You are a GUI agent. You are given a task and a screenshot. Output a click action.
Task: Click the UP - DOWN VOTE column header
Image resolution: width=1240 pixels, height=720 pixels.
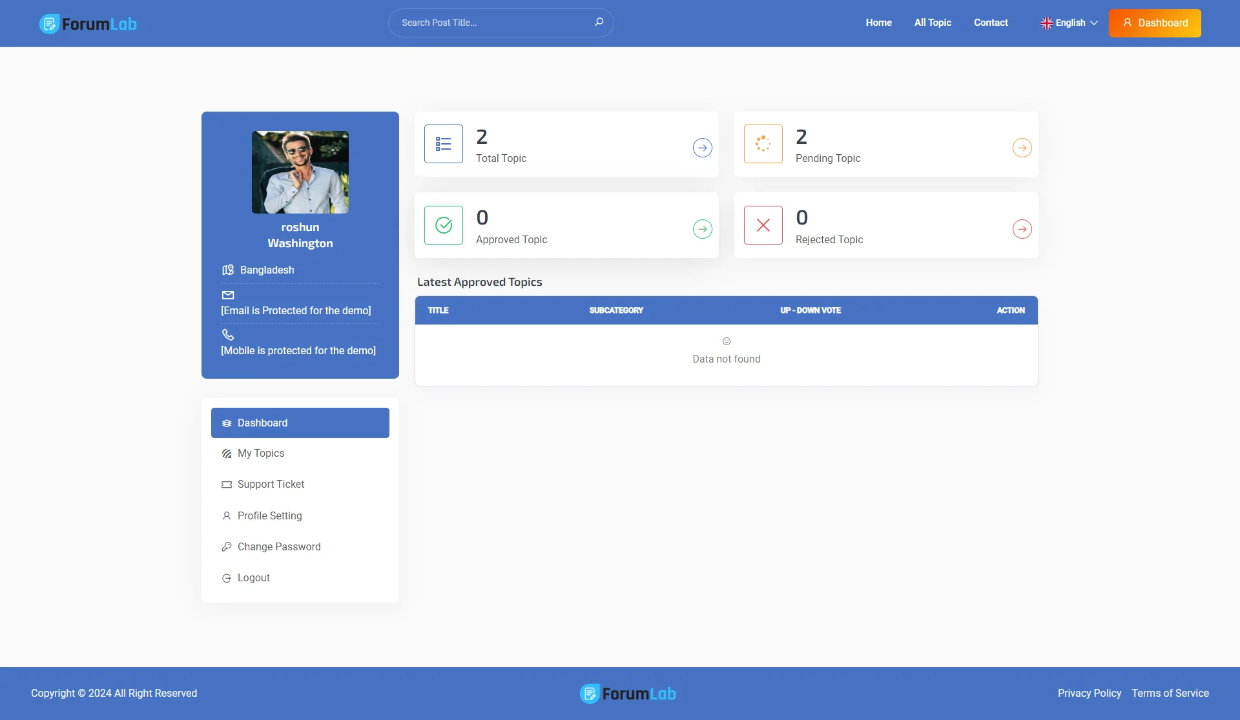811,310
